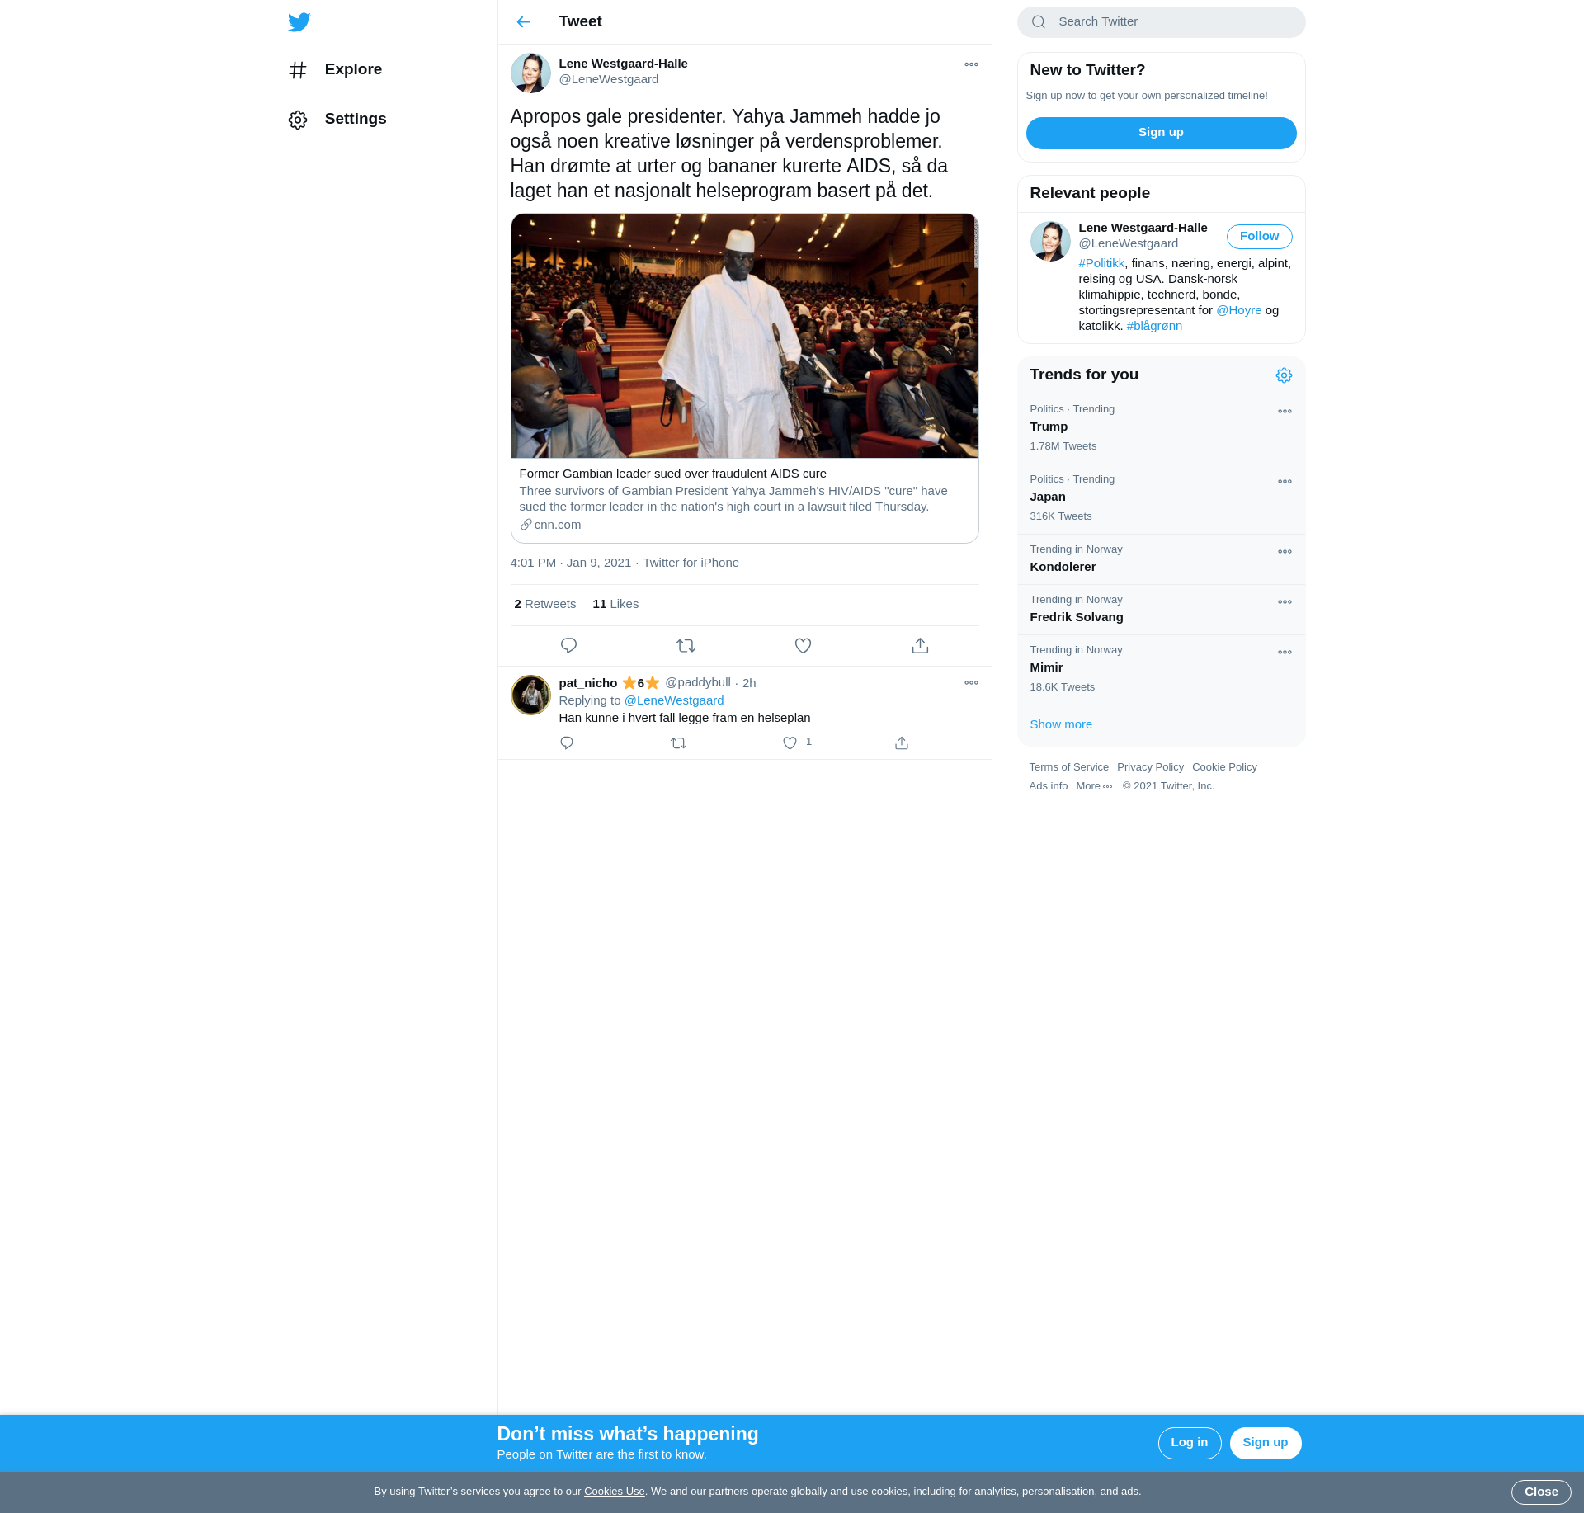The height and width of the screenshot is (1513, 1584).
Task: Open the Yahya Jammeh article image
Action: tap(744, 336)
